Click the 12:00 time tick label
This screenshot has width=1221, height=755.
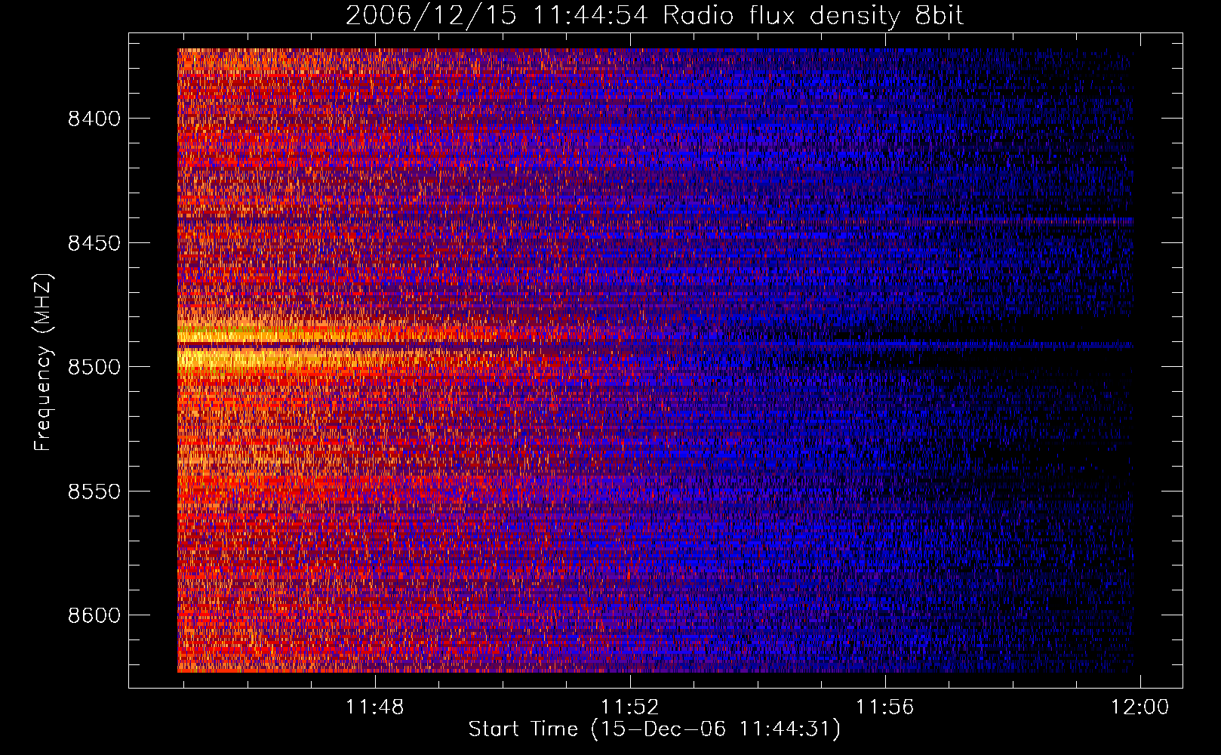(1139, 707)
